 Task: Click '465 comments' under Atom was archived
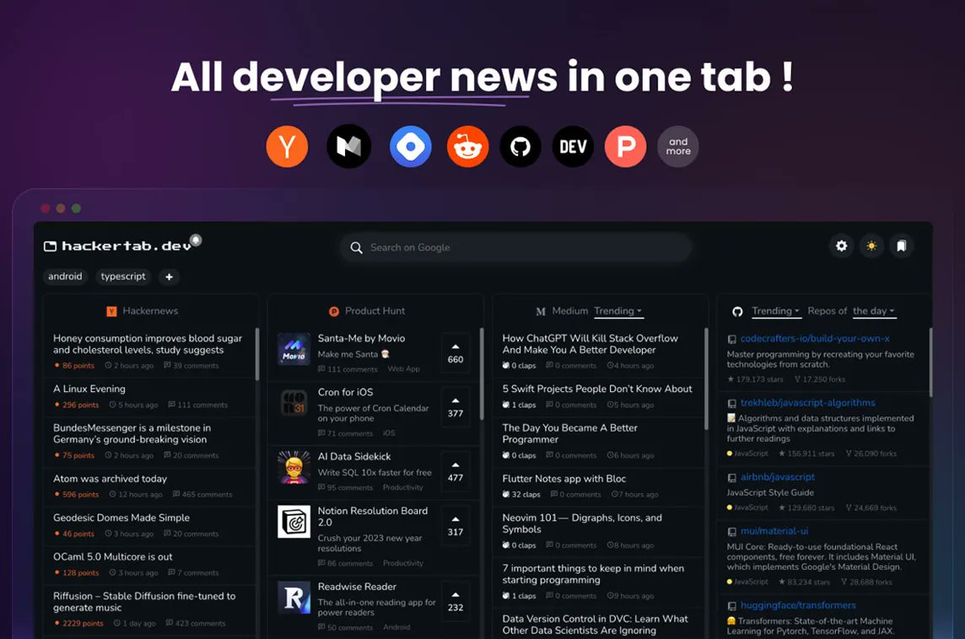202,495
